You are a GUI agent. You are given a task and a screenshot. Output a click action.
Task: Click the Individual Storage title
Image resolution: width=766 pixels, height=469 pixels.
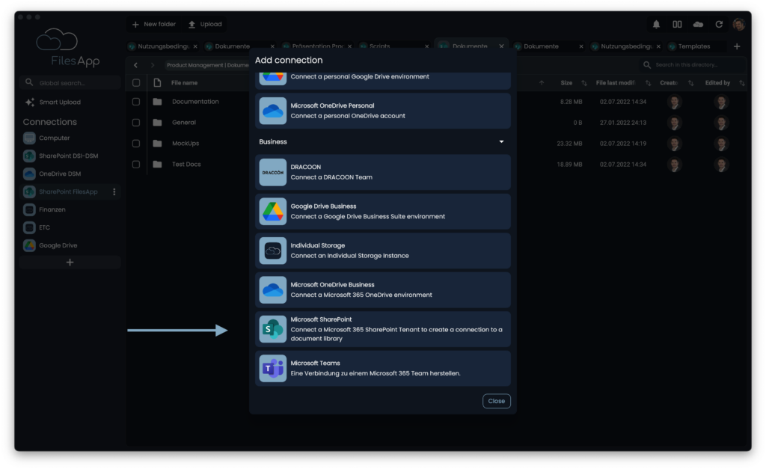pos(317,246)
